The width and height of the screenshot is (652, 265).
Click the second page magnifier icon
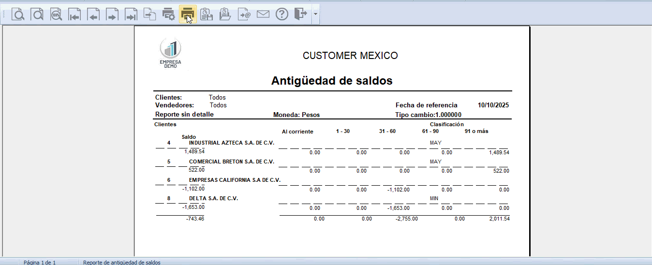(x=37, y=15)
